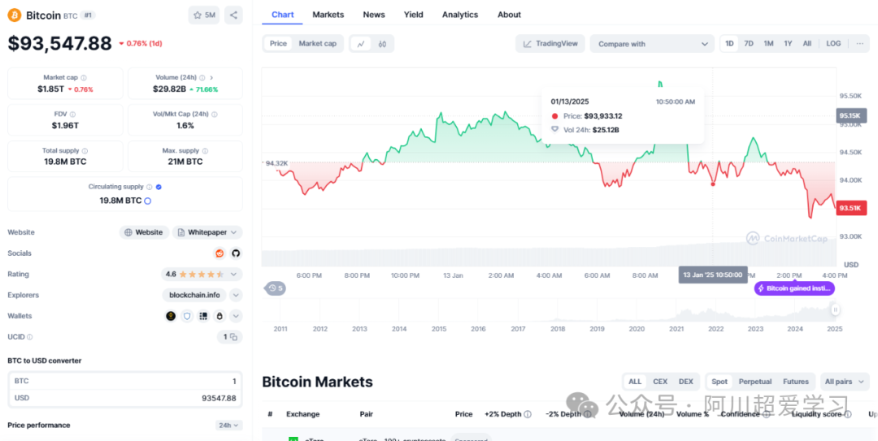Viewport: 878px width, 441px height.
Task: Open the padlock-style wallet icon
Action: [219, 316]
